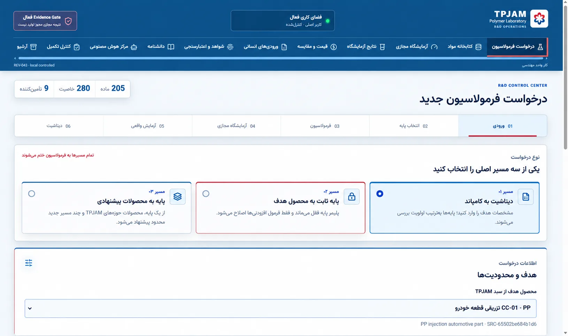Screen dimensions: 568x336
Task: Open کتابخانه مواد via its database icon
Action: (x=478, y=47)
